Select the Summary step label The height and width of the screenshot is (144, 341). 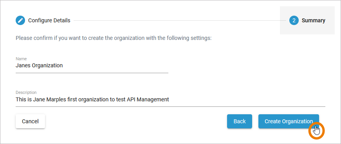coord(313,20)
